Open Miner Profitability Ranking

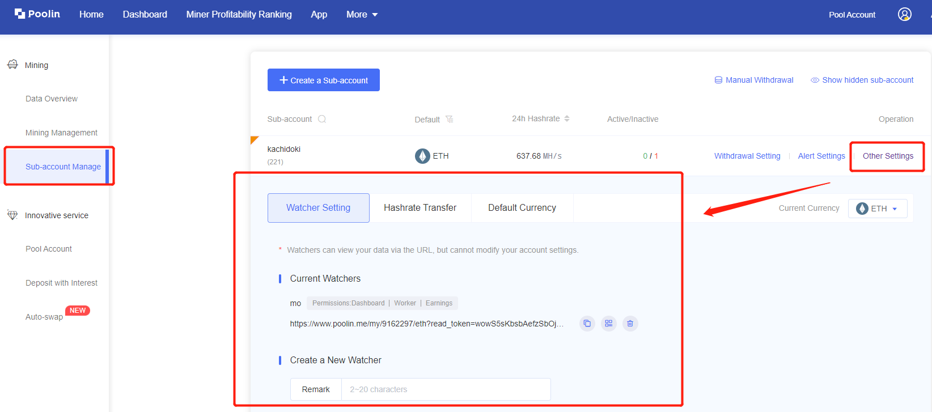coord(239,14)
